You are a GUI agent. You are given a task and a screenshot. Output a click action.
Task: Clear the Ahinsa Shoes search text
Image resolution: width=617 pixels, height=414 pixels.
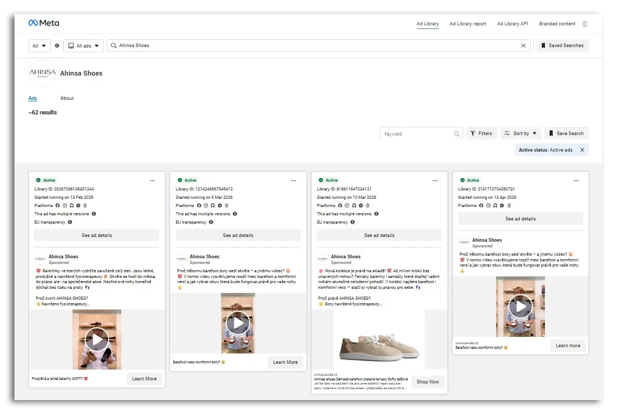tap(523, 46)
